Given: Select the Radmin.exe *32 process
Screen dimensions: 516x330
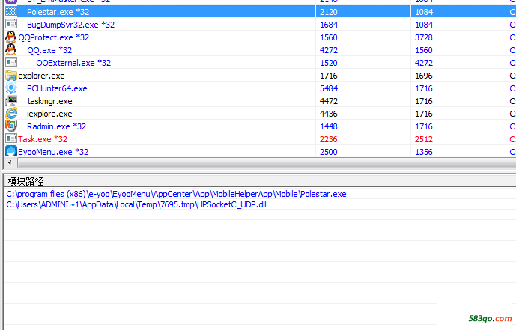Looking at the screenshot, I should click(56, 126).
